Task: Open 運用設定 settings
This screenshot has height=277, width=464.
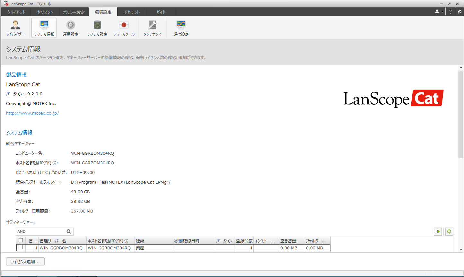Action: point(70,28)
